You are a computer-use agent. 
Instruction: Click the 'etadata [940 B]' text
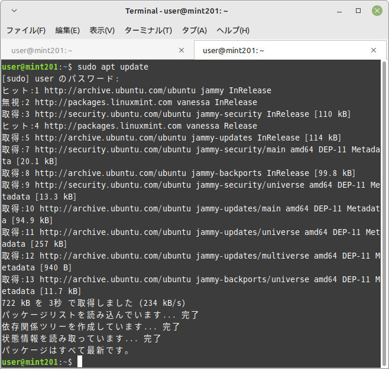point(37,268)
